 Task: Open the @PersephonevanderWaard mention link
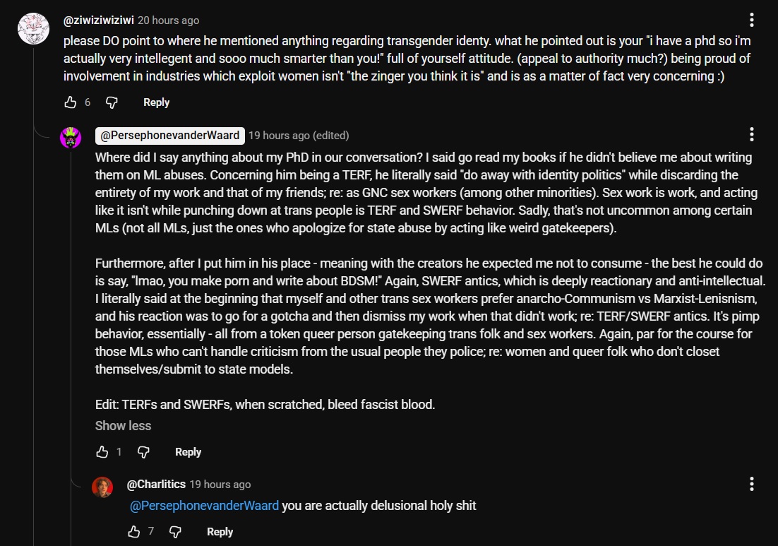click(x=205, y=506)
